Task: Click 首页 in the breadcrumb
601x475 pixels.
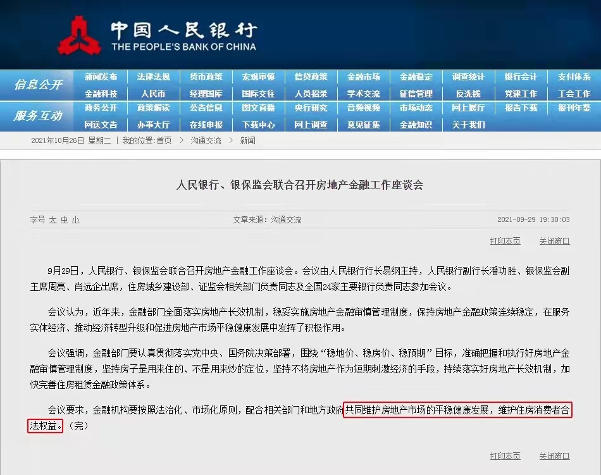Action: tap(164, 140)
